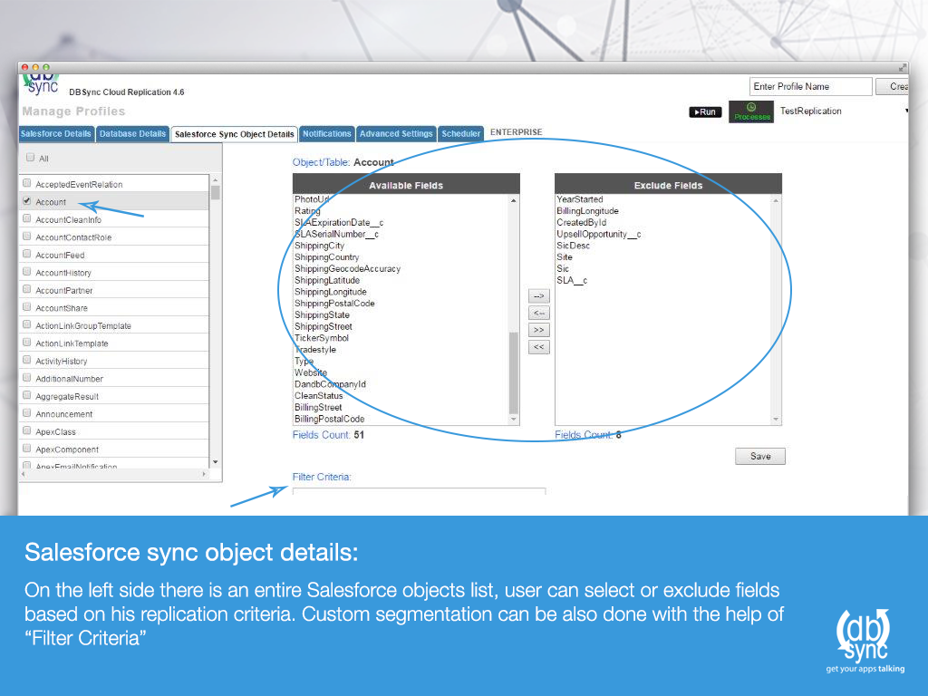Return all fields using the double left arrow
The width and height of the screenshot is (928, 696).
click(x=538, y=346)
